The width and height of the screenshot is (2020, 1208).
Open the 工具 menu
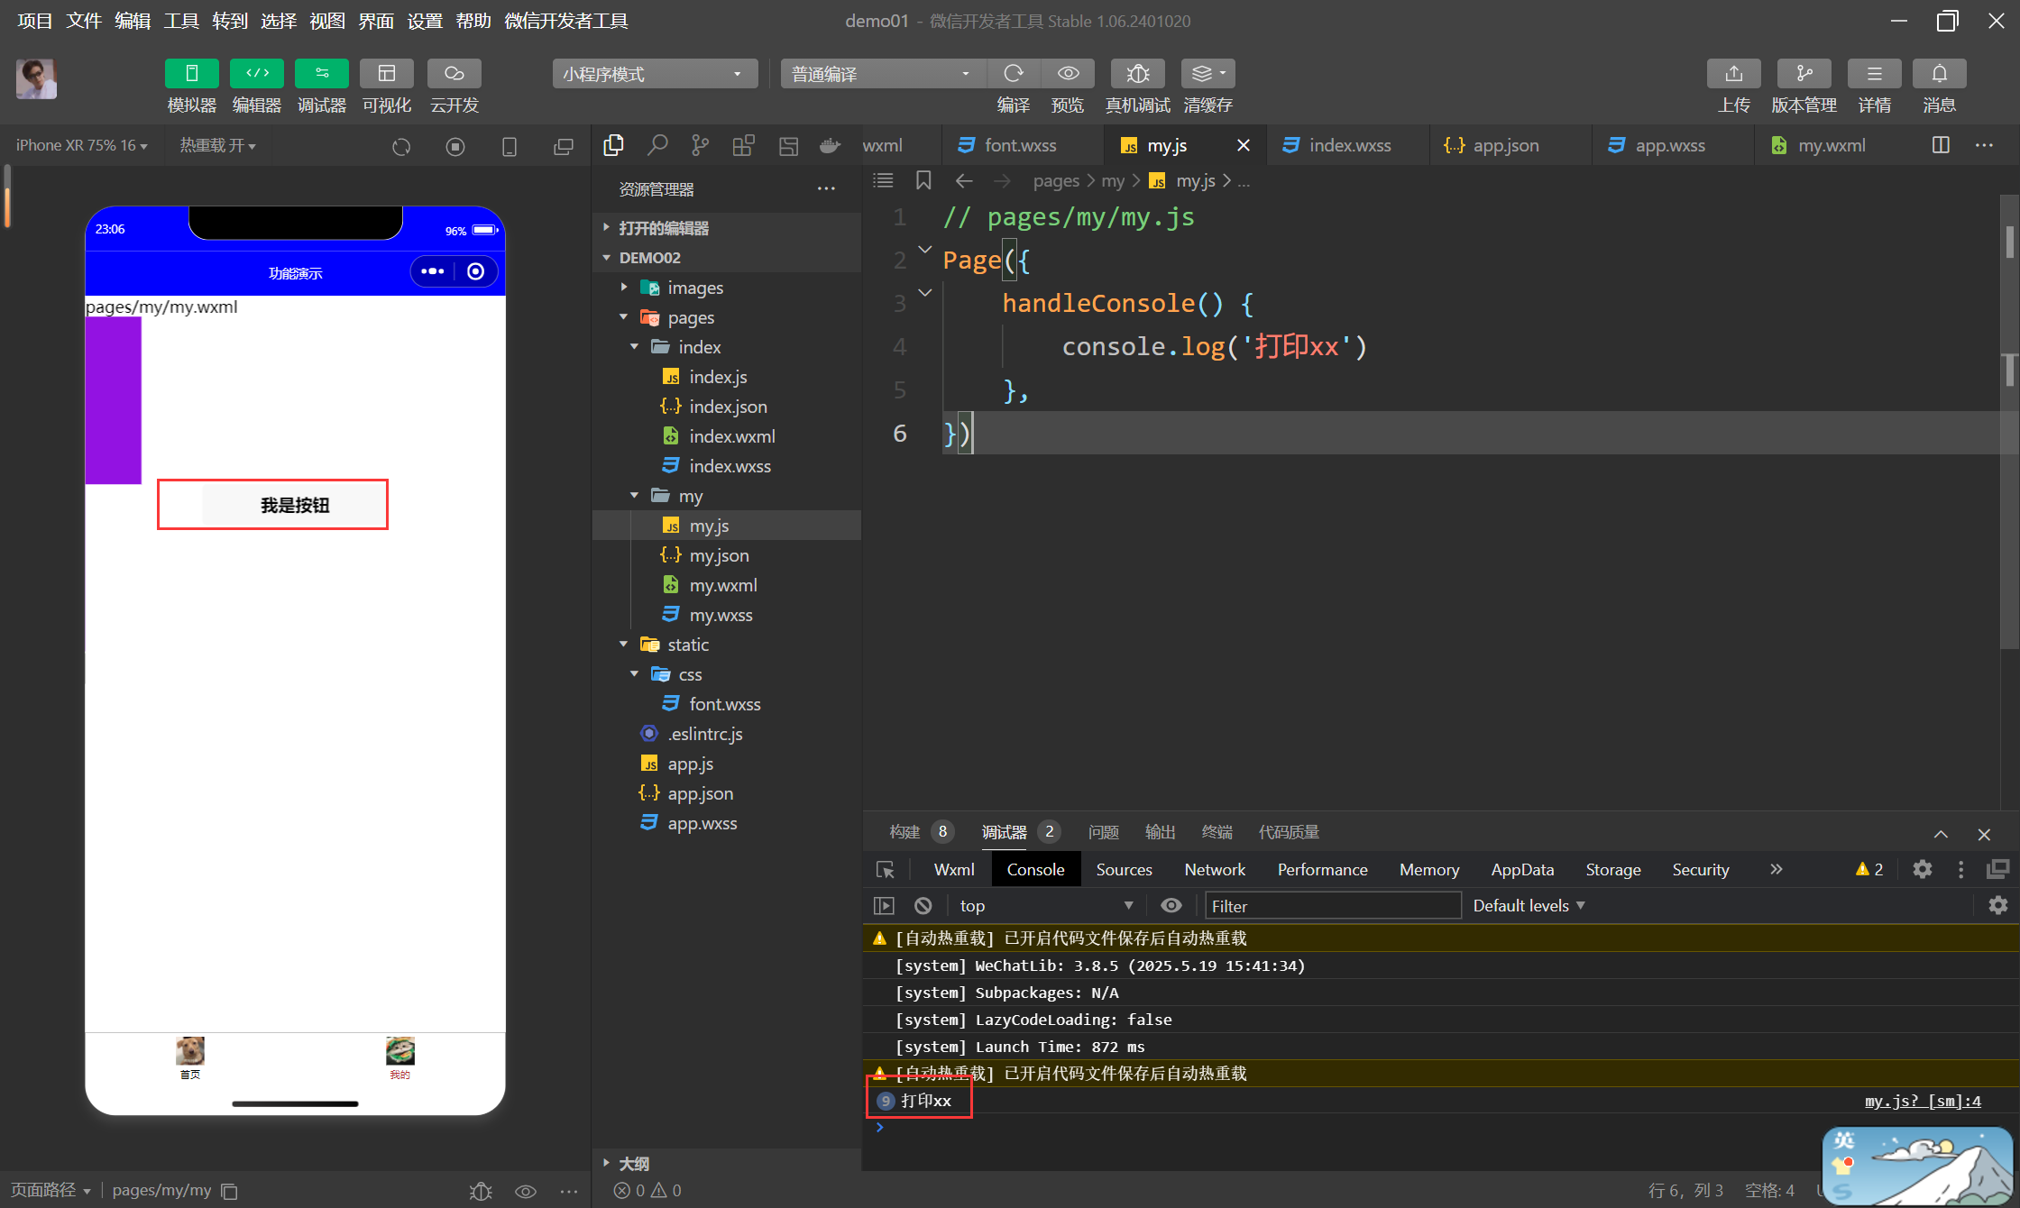coord(180,20)
